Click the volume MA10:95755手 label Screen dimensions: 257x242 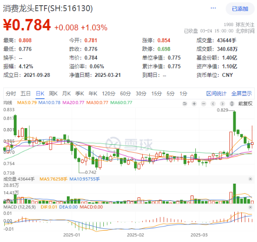point(84,179)
